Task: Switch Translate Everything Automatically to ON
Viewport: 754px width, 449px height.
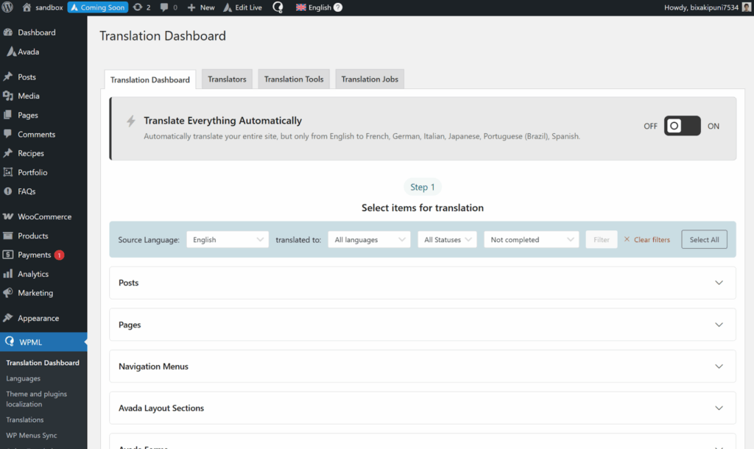Action: 713,126
